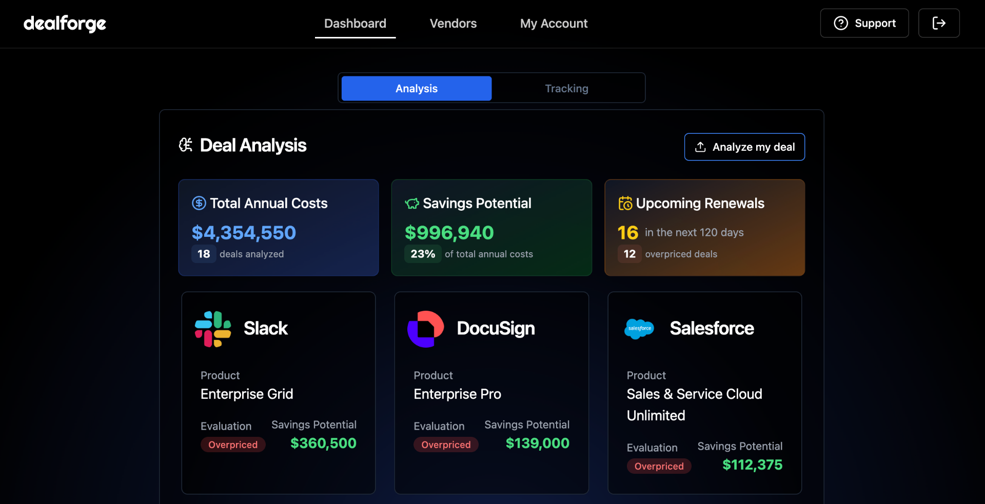Click the calendar clock Upcoming Renewals icon

point(625,203)
